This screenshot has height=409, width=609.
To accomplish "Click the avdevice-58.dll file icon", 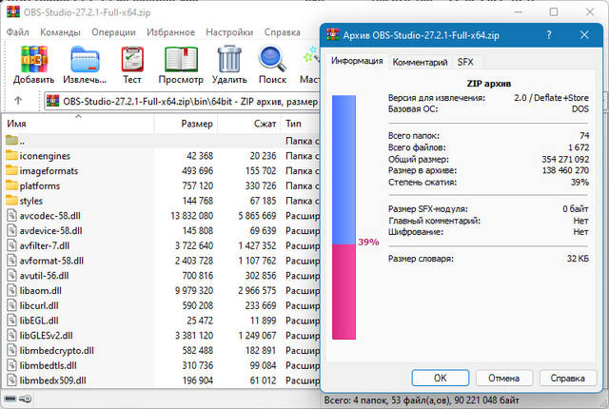I will [x=12, y=230].
